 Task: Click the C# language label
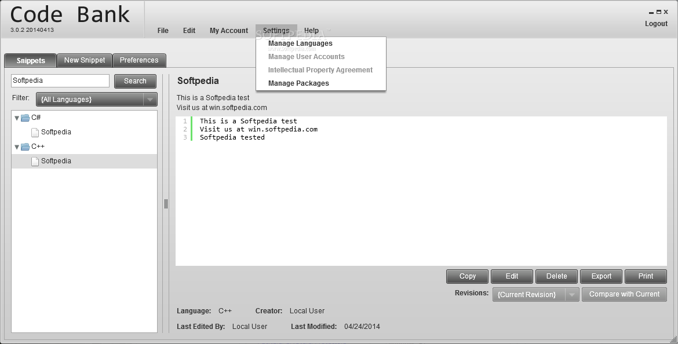point(36,118)
